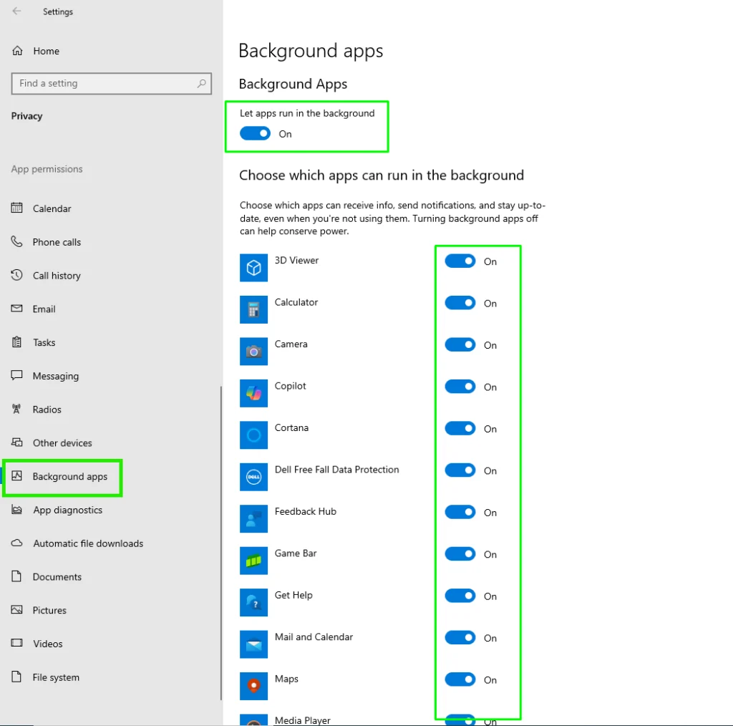Click the Media Player app name

pyautogui.click(x=303, y=720)
